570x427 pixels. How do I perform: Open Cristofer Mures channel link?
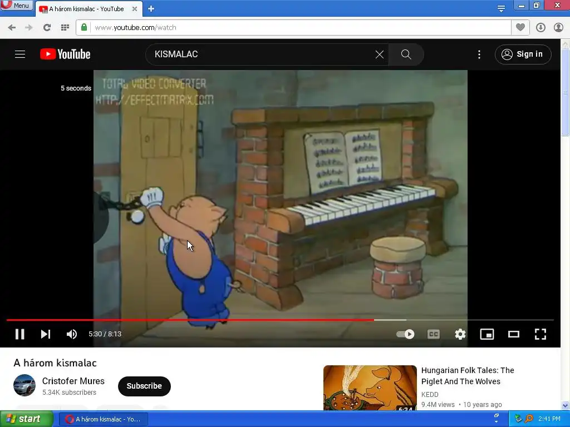click(x=73, y=381)
